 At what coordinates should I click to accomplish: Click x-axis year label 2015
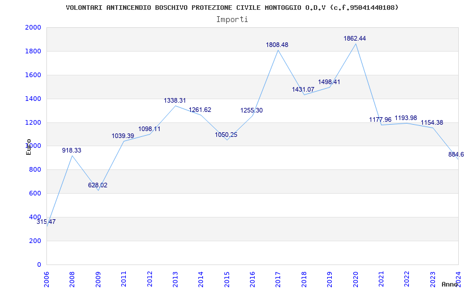click(227, 279)
